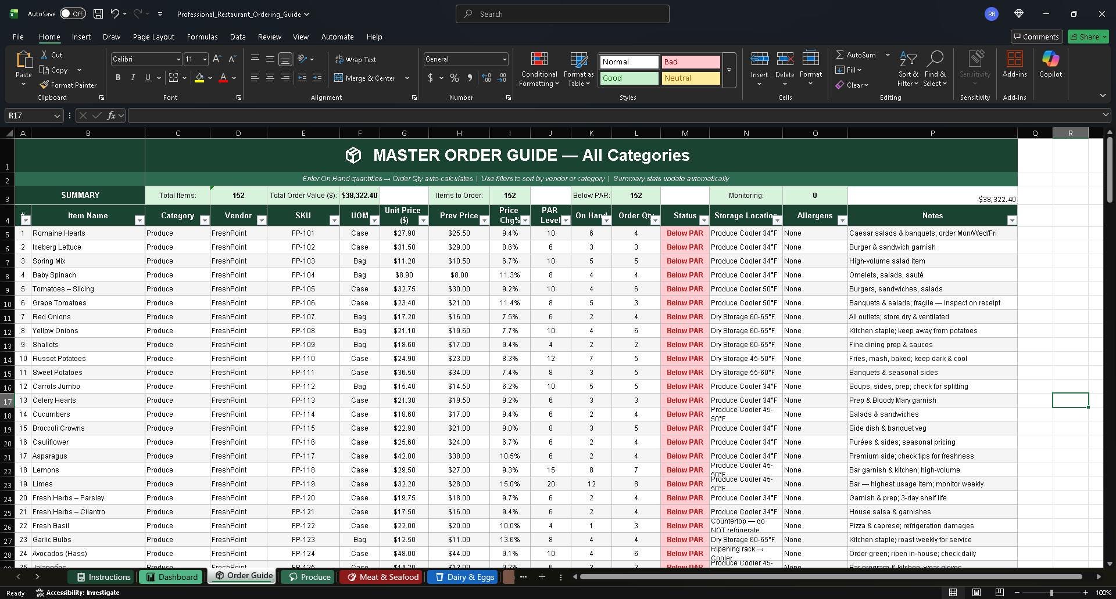Viewport: 1116px width, 599px height.
Task: Expand the Name Box dropdown
Action: (57, 116)
